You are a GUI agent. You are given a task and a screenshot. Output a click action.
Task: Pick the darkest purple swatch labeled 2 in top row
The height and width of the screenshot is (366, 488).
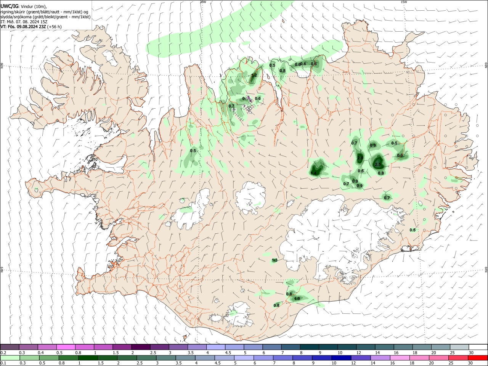[x=140, y=347]
